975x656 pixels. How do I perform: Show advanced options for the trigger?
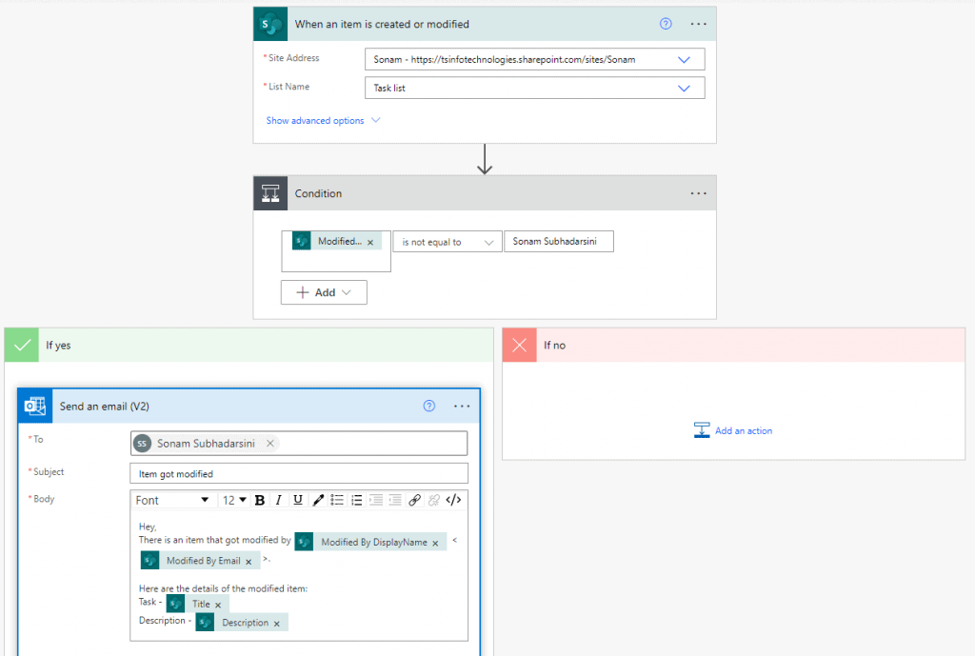click(323, 121)
